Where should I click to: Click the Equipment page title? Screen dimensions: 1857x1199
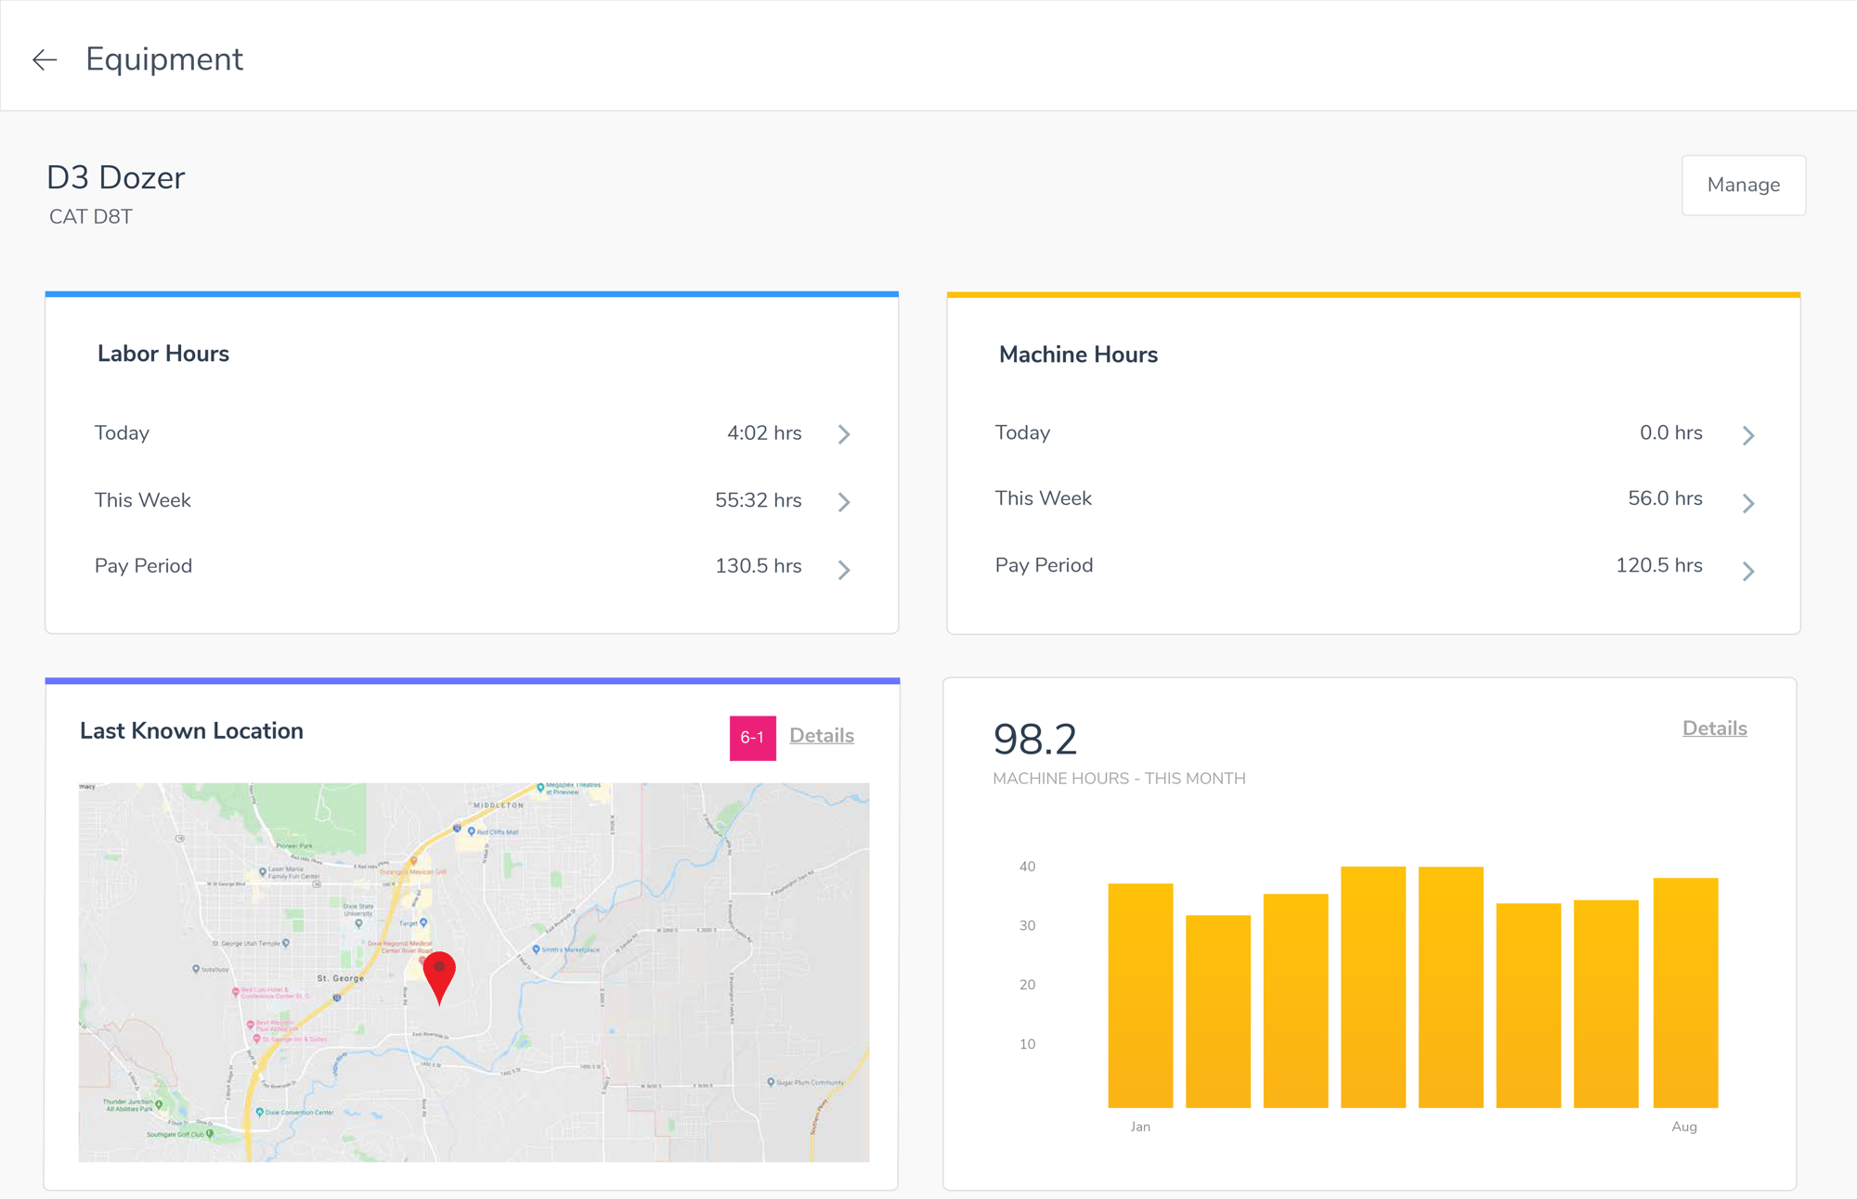[164, 59]
